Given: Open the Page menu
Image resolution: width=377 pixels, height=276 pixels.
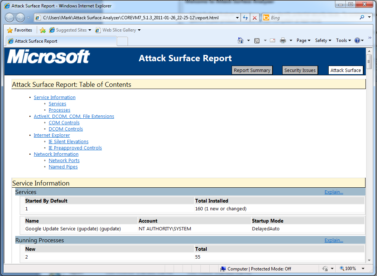Looking at the screenshot, I should tap(303, 40).
